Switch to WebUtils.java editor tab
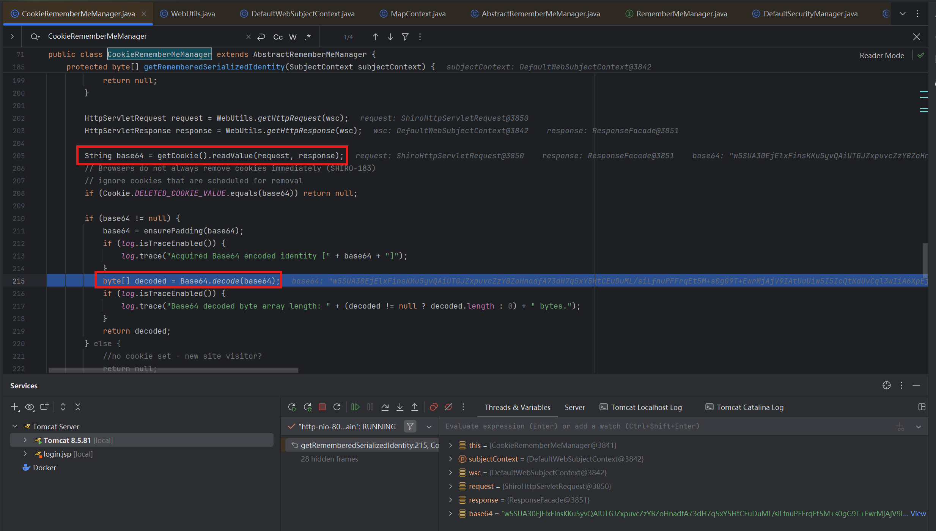 193,14
